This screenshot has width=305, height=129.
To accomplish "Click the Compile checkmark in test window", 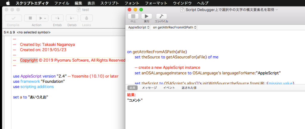I will tap(13, 18).
